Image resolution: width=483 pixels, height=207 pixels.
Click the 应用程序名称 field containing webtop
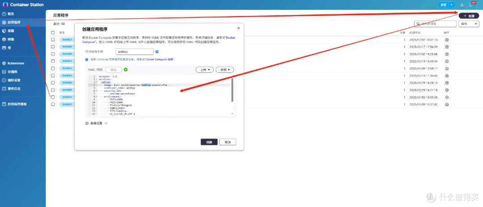tap(135, 52)
